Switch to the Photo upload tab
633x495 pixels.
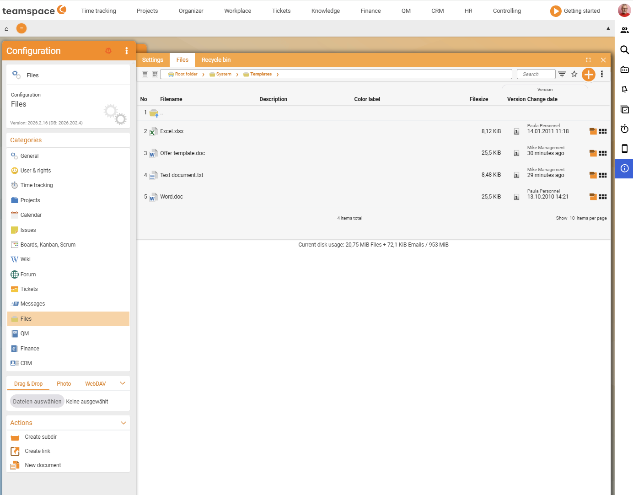(64, 384)
